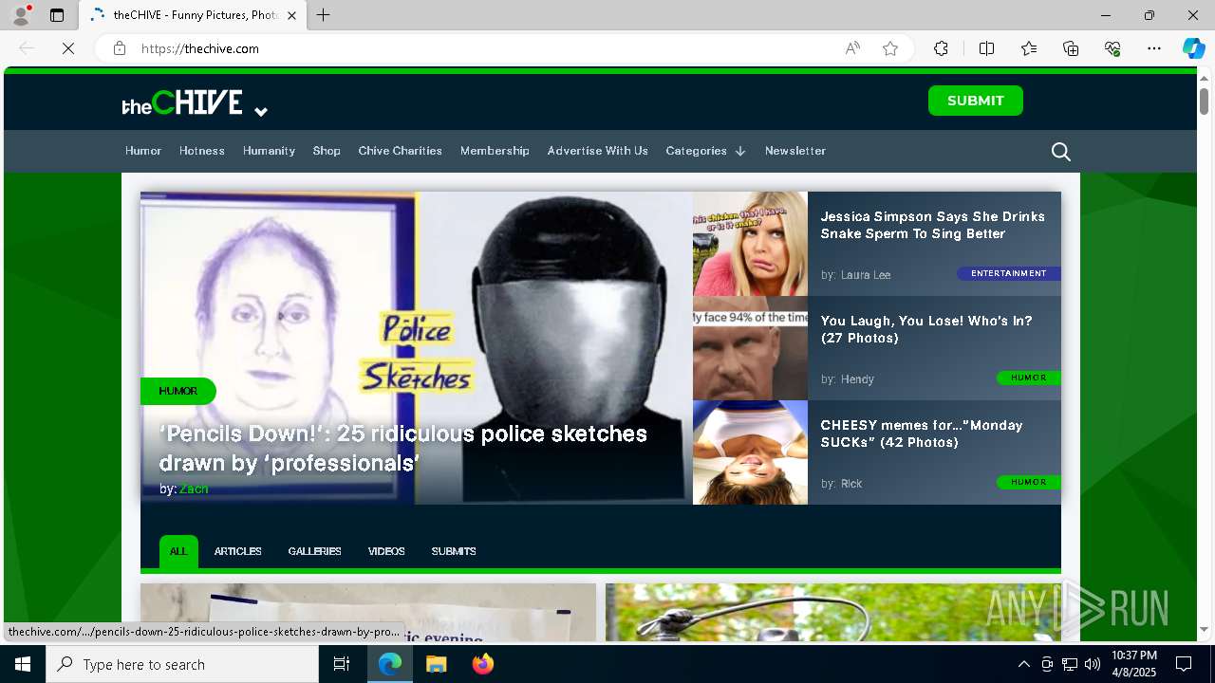The width and height of the screenshot is (1215, 683).
Task: Click the address bar URL
Action: coord(200,48)
